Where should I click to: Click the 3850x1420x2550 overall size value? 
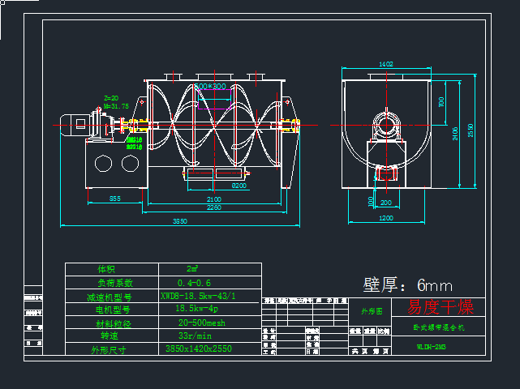[198, 349]
